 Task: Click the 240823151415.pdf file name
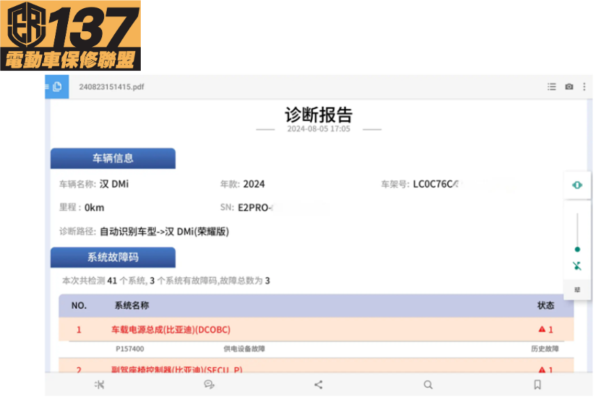[x=112, y=87]
